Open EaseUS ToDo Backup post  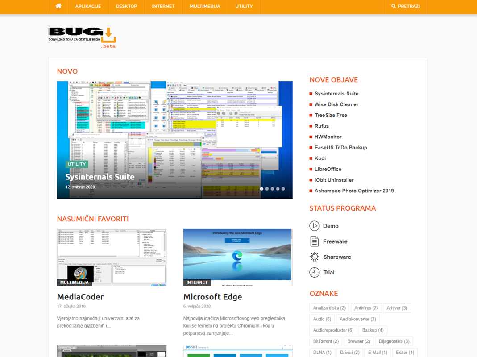[x=341, y=148]
